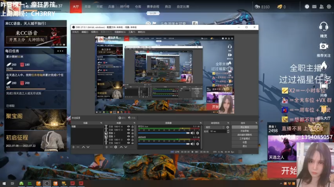
Task: Toggle visibility of 文本 (GDI+) 4 source
Action: coord(129,127)
